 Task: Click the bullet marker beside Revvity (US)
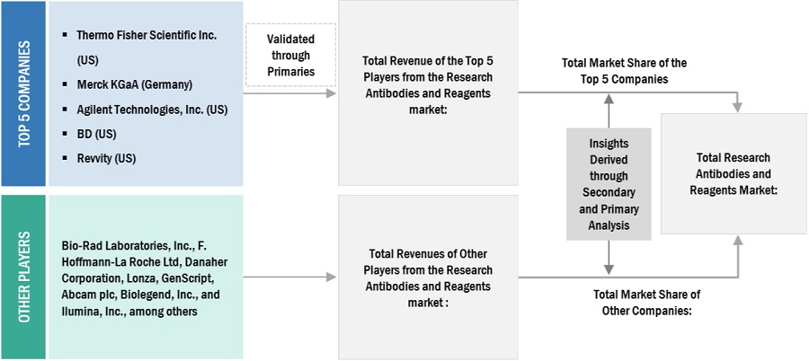[x=66, y=159]
